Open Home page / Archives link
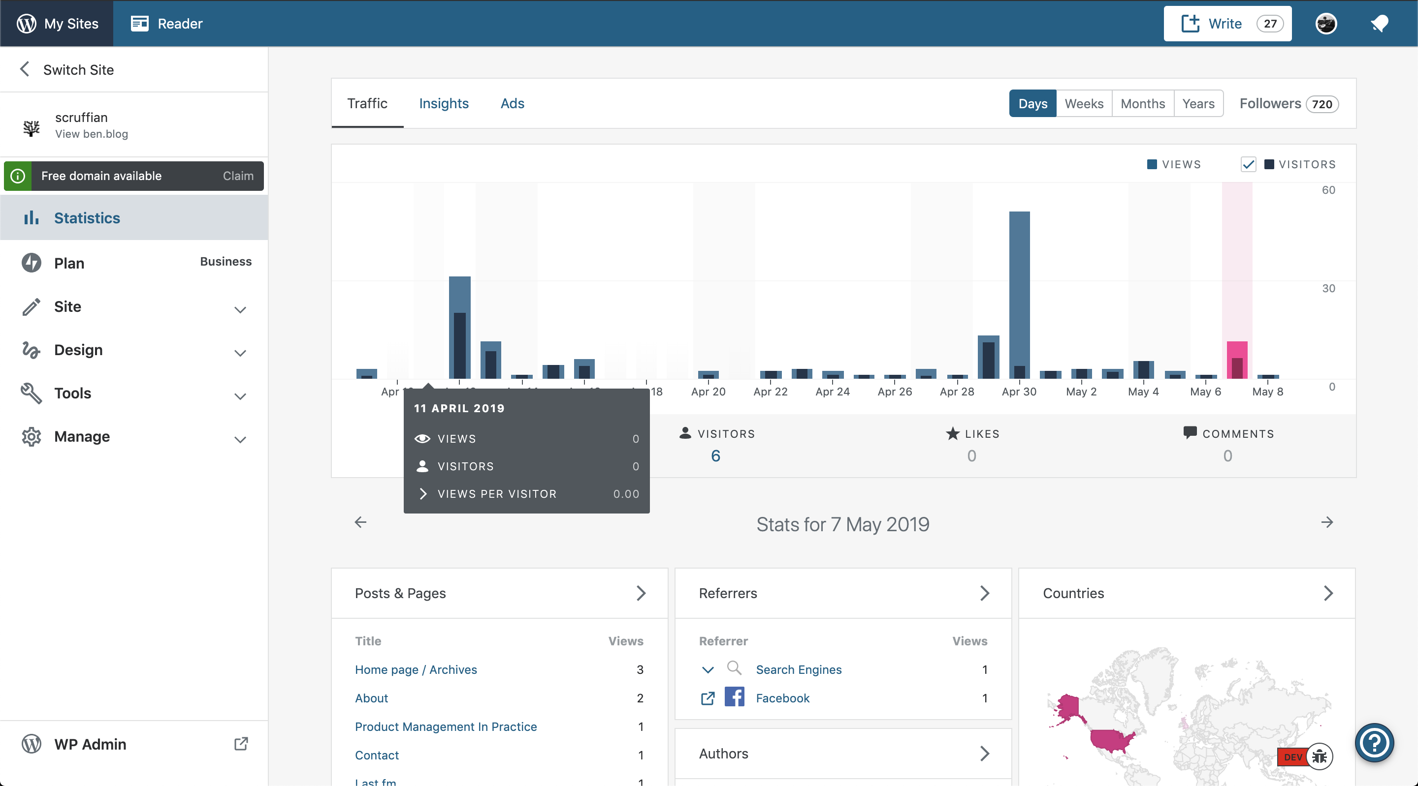Screen dimensions: 1418x786 point(416,669)
